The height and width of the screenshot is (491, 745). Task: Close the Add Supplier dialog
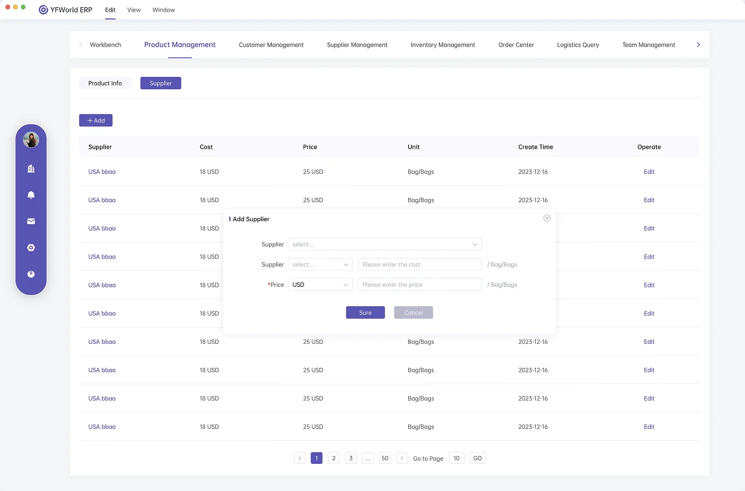[547, 219]
